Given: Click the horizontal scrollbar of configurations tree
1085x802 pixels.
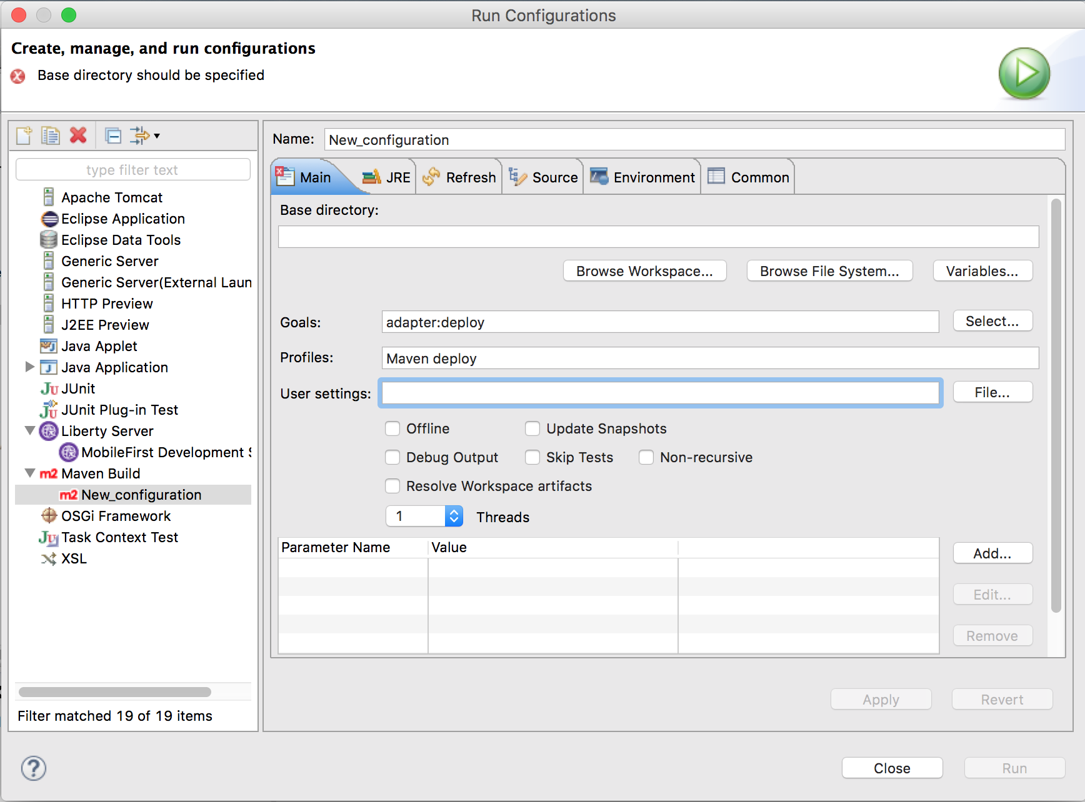Looking at the screenshot, I should click(115, 691).
